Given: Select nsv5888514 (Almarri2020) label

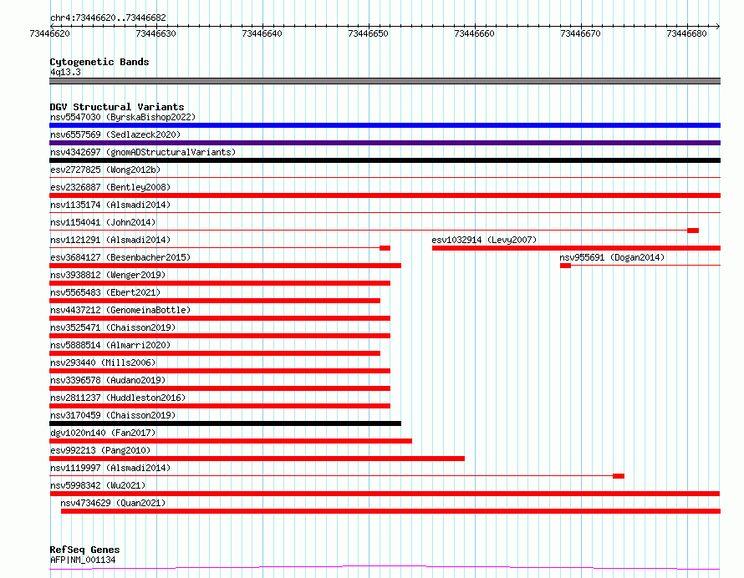Looking at the screenshot, I should pos(110,345).
